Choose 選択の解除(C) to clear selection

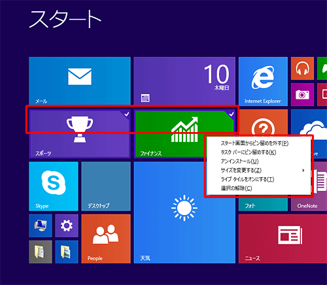(259, 188)
